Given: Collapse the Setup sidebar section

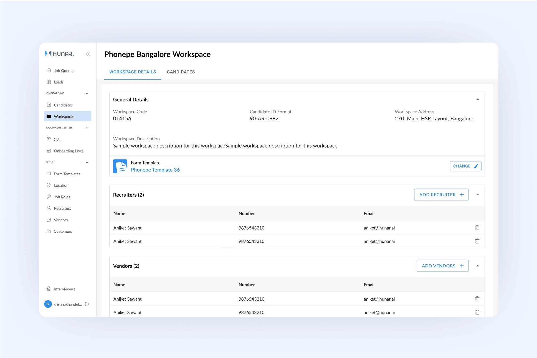Looking at the screenshot, I should (x=87, y=162).
